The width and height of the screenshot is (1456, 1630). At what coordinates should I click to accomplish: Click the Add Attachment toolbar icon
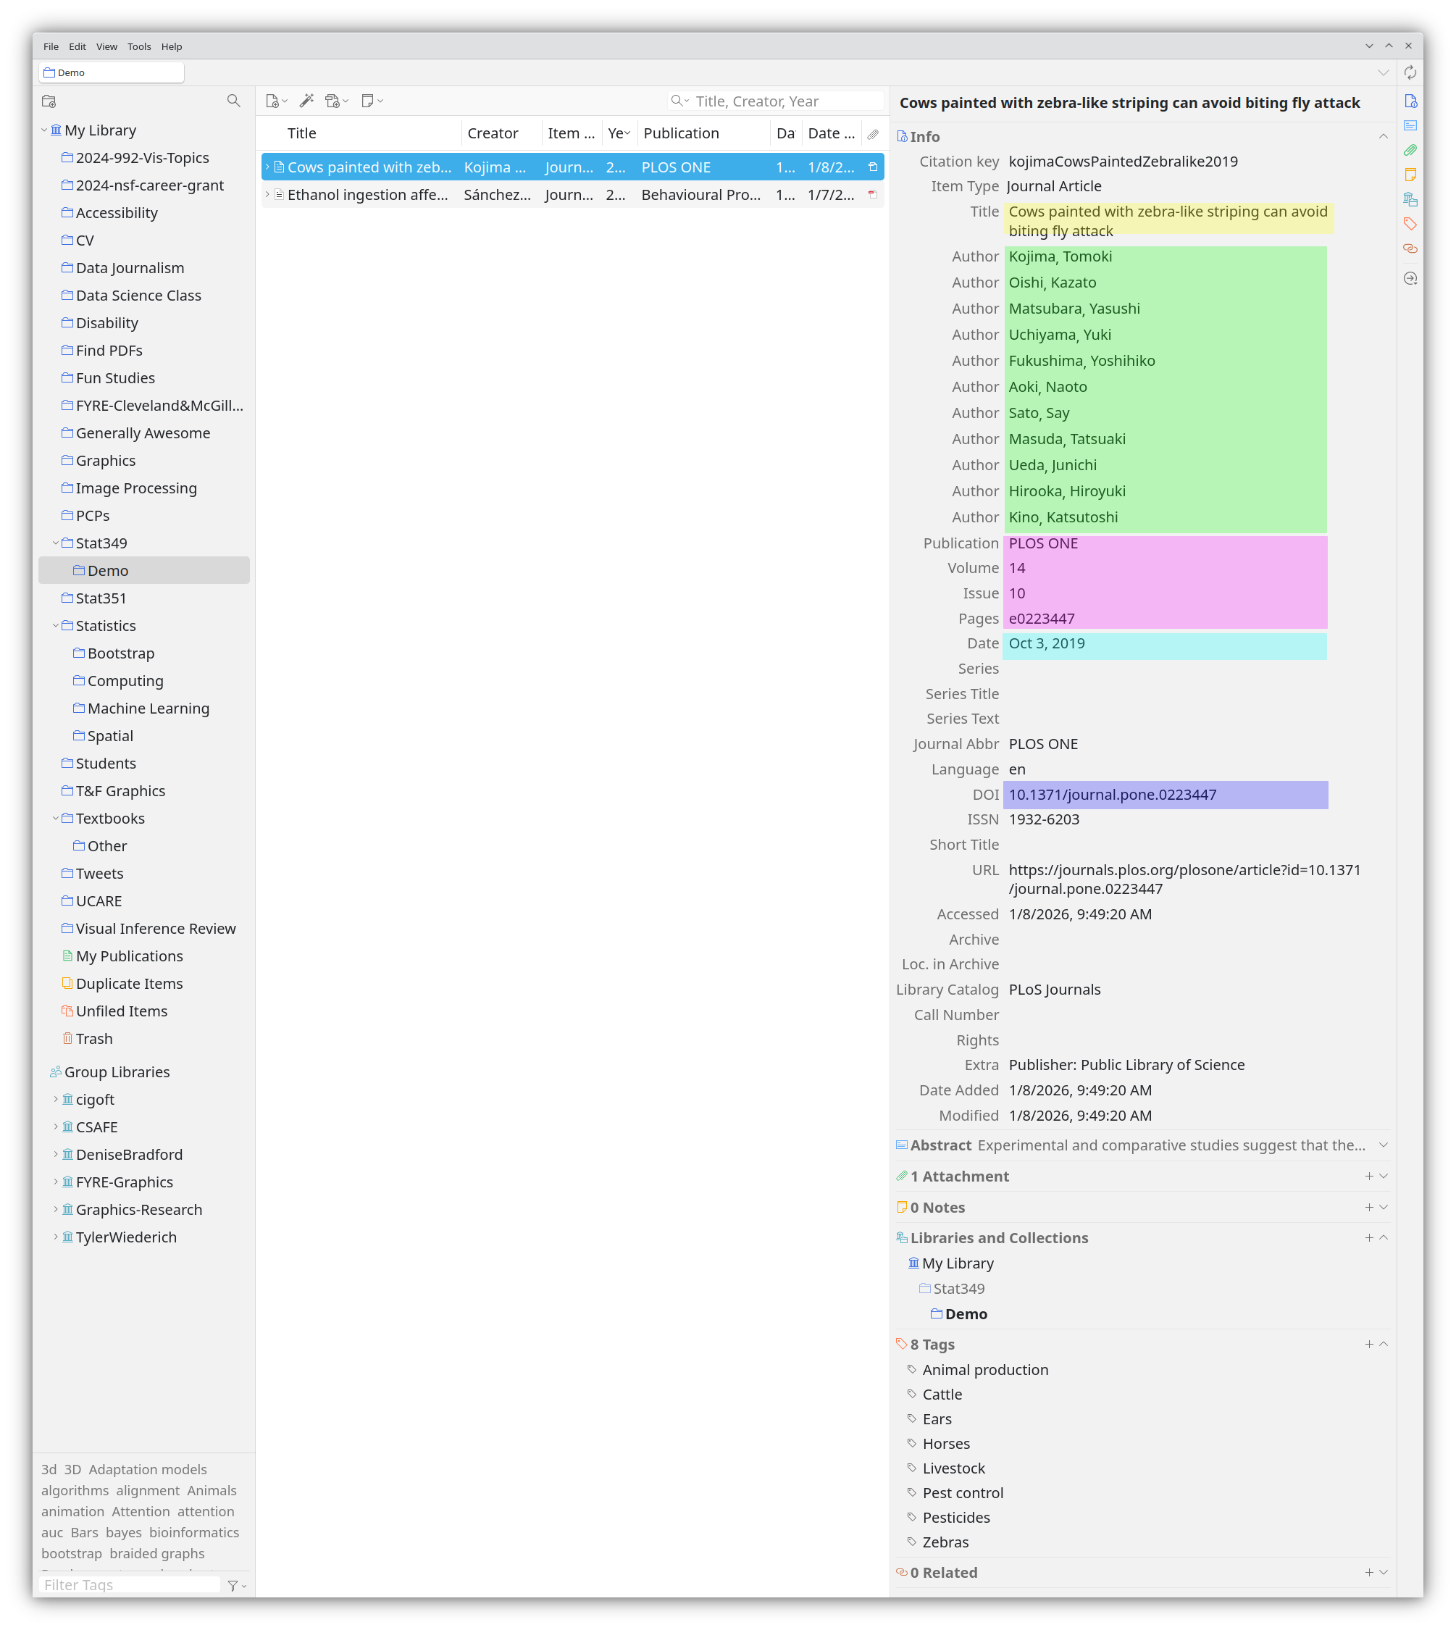tap(334, 101)
